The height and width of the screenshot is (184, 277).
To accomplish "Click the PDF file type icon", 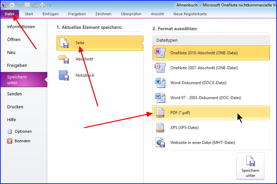I will pyautogui.click(x=160, y=113).
